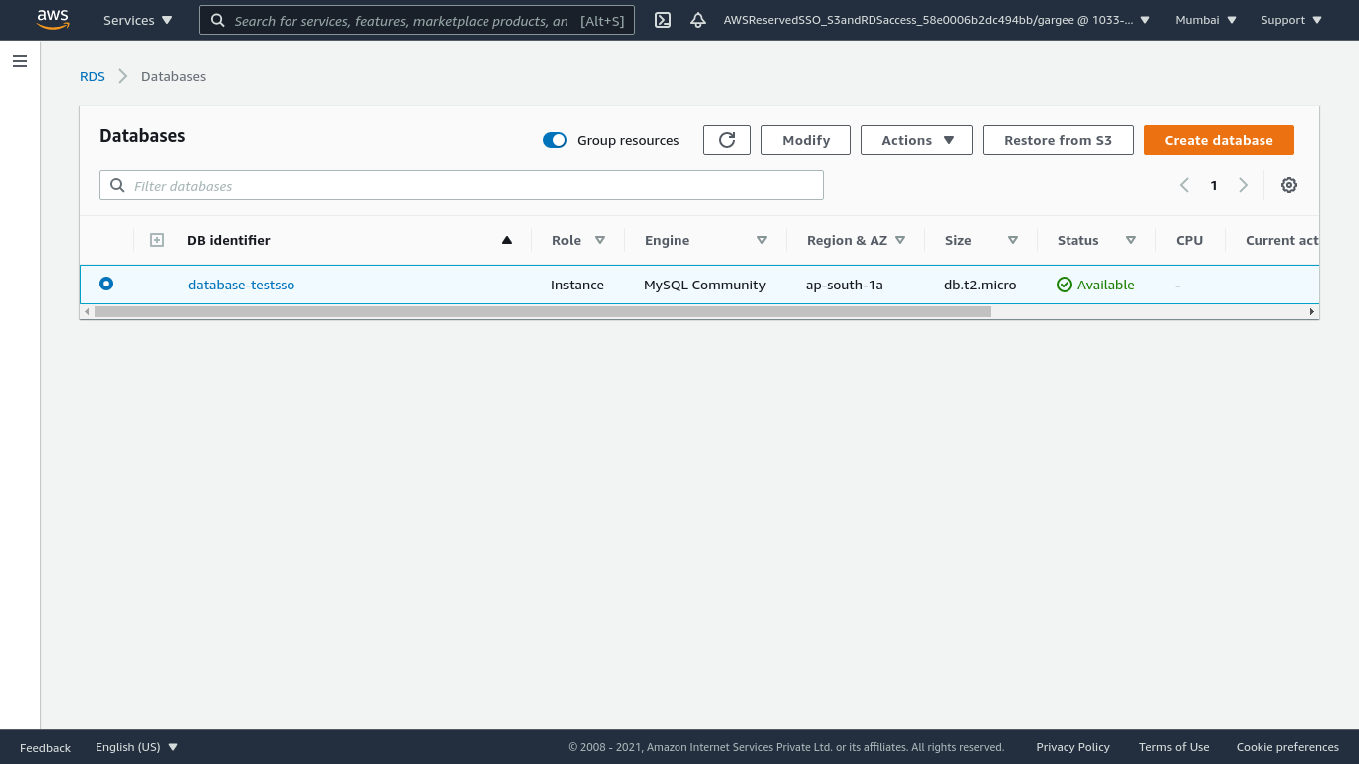Screen dimensions: 1359x764
Task: Toggle the Group resources switch
Action: [x=555, y=140]
